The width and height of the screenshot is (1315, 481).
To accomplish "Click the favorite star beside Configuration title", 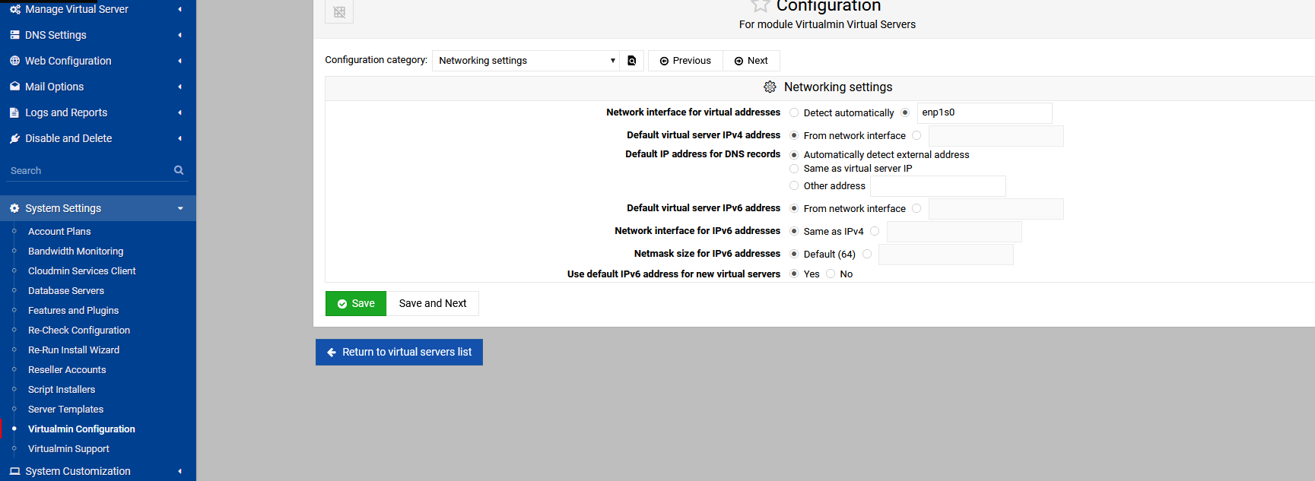I will [x=760, y=5].
